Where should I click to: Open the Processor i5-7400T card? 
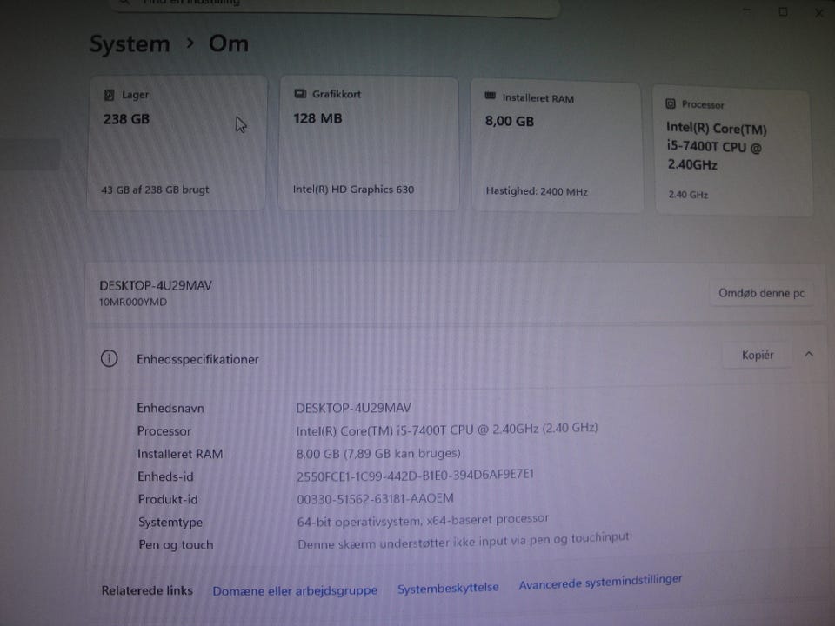(x=732, y=151)
